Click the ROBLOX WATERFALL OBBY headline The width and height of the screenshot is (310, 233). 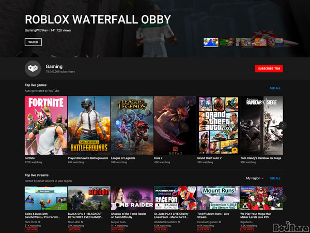click(x=98, y=20)
